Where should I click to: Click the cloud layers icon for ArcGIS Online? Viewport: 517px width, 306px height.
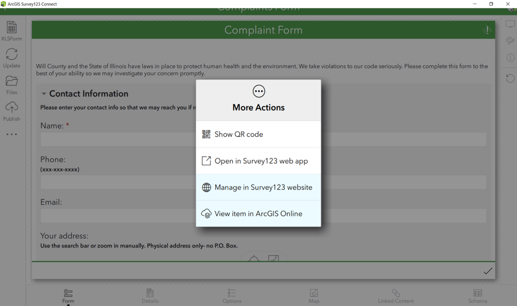[206, 213]
